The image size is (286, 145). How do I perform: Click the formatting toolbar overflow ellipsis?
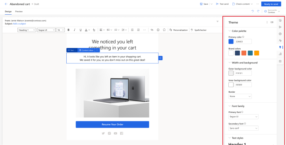145,30
